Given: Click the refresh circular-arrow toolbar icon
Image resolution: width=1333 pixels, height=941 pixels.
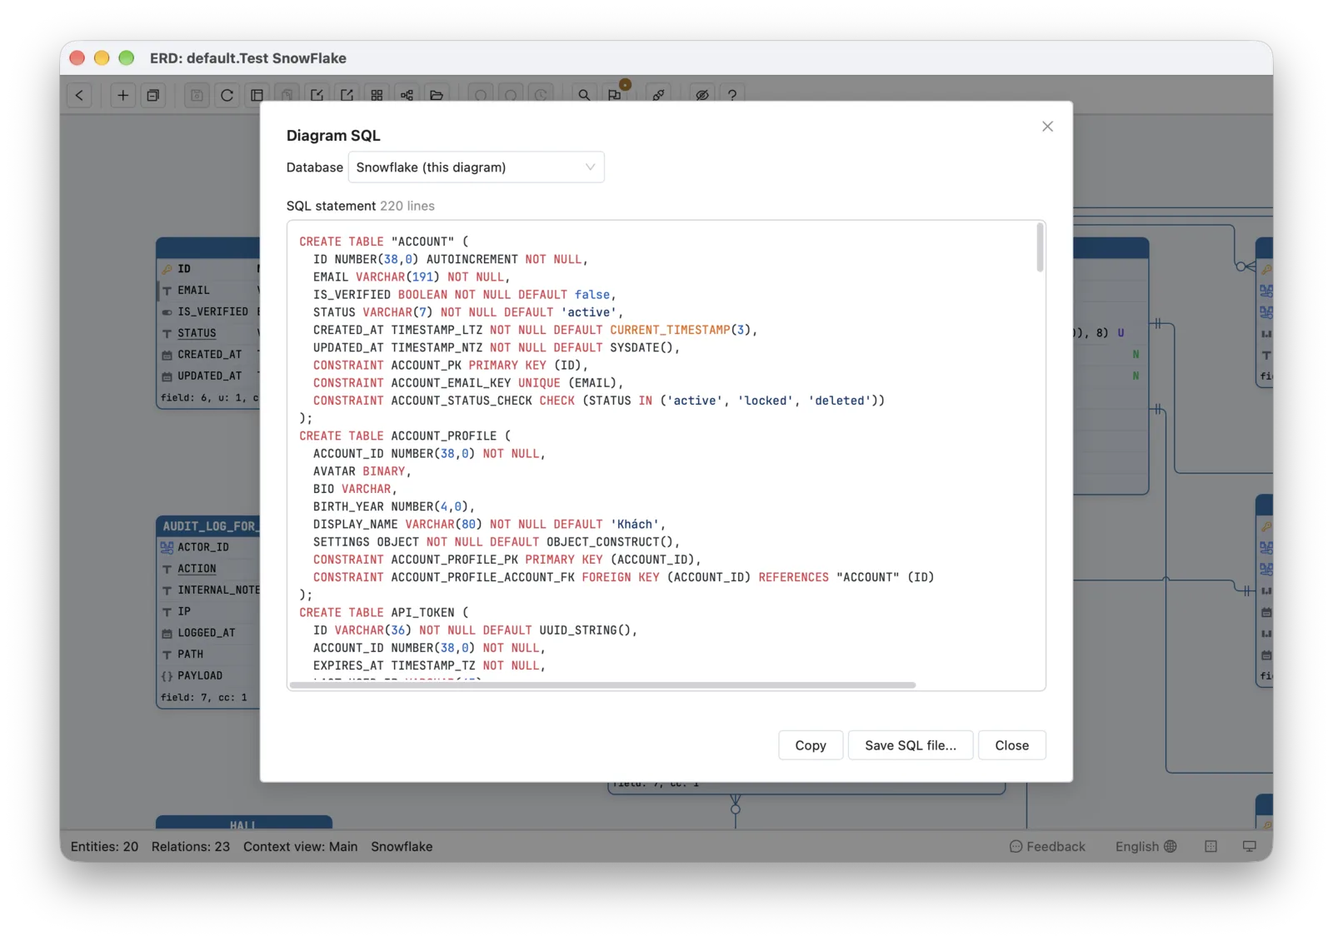Looking at the screenshot, I should point(227,95).
